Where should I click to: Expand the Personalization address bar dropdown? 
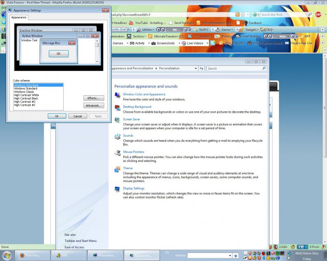point(196,68)
